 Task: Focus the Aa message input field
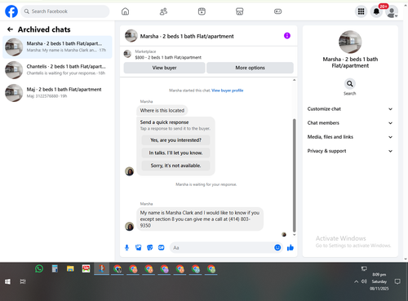(x=222, y=248)
